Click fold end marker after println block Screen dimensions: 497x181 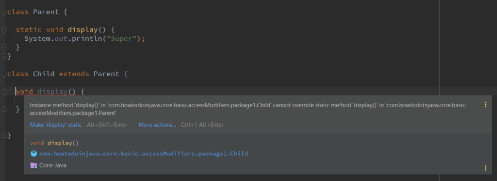click(x=4, y=47)
